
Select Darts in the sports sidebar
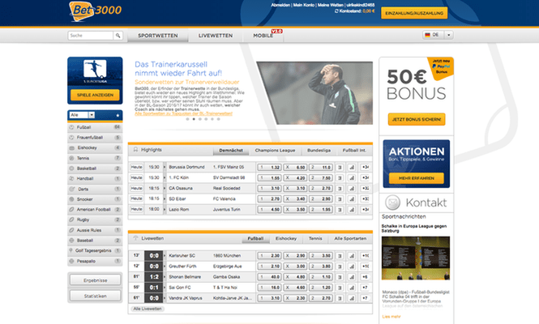point(95,190)
